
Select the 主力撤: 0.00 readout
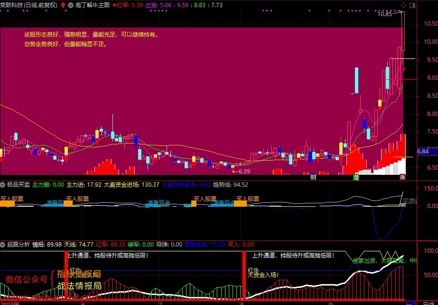(48, 185)
